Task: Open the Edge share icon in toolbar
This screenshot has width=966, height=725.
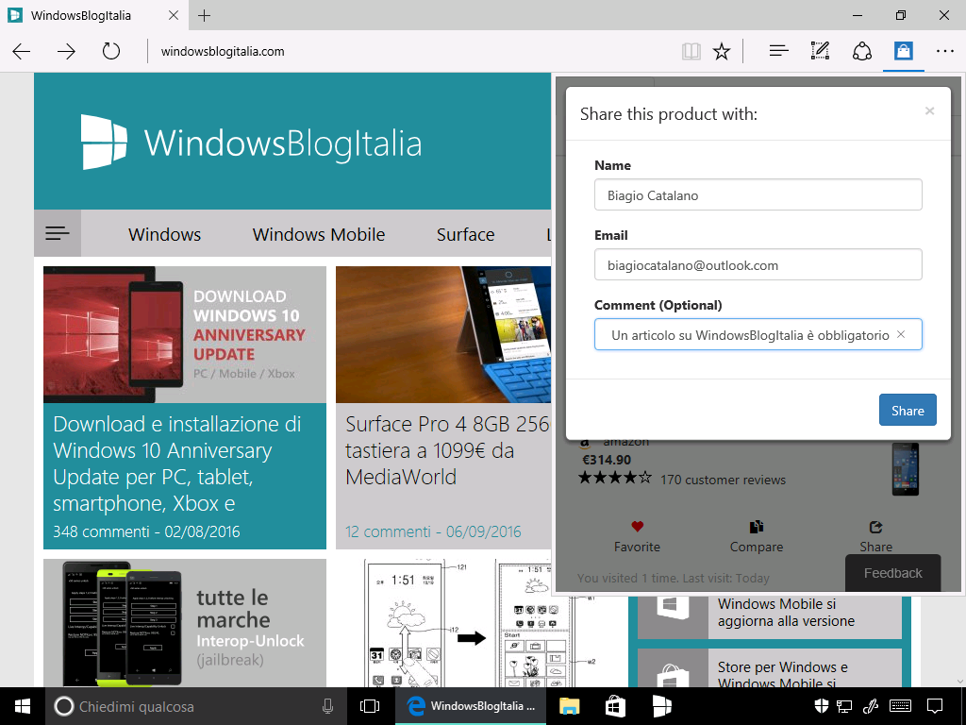Action: (862, 51)
